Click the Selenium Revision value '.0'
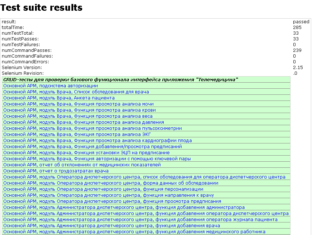The image size is (313, 235). pyautogui.click(x=295, y=73)
